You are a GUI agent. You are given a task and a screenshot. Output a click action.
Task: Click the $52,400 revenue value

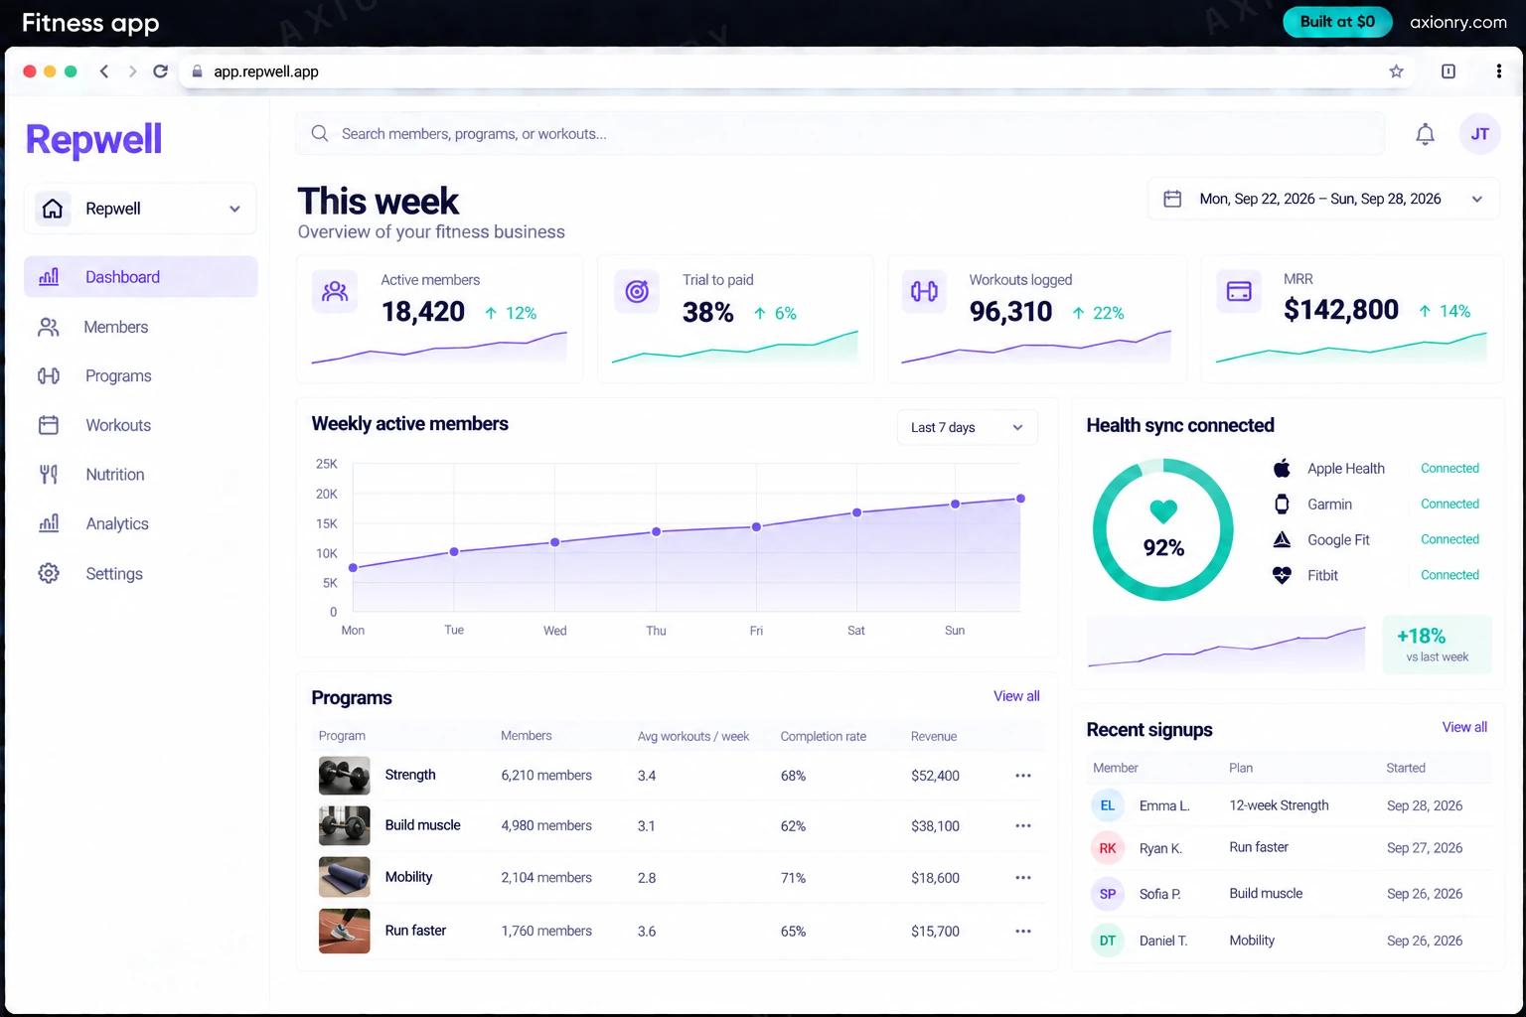click(x=935, y=776)
